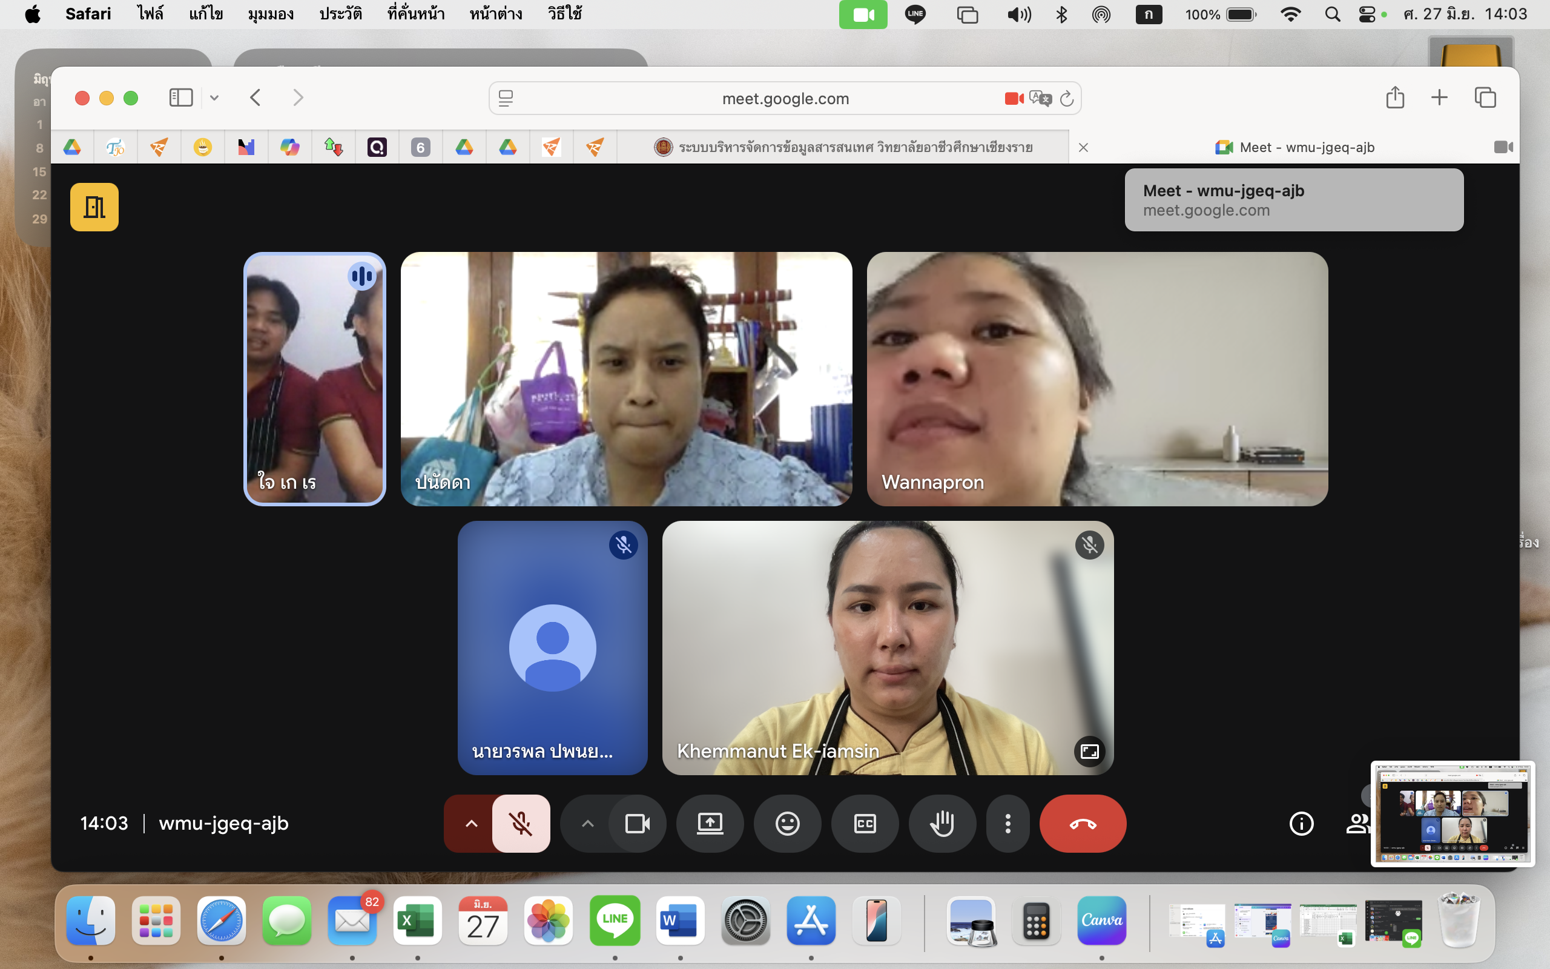
Task: Switch to Meet - wmu-jgeq-ajb tab
Action: point(1294,147)
